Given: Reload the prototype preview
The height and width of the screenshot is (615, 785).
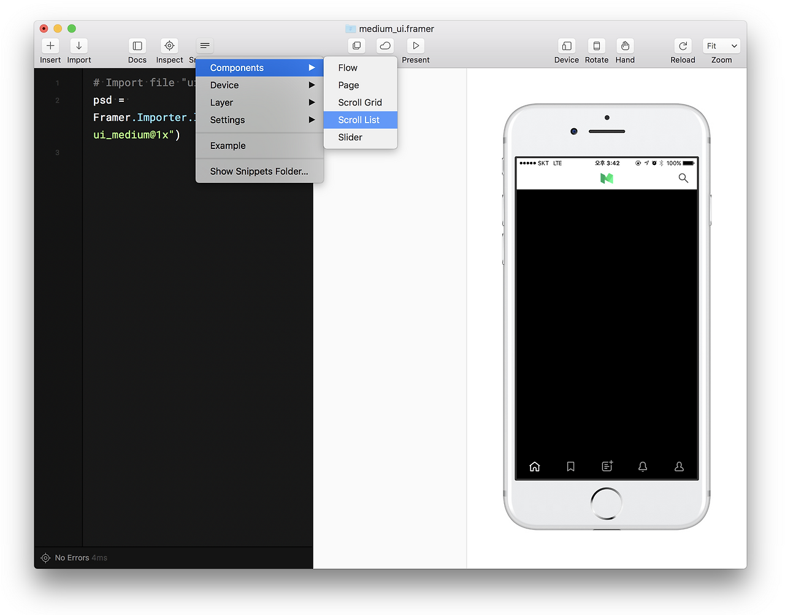Looking at the screenshot, I should [683, 46].
